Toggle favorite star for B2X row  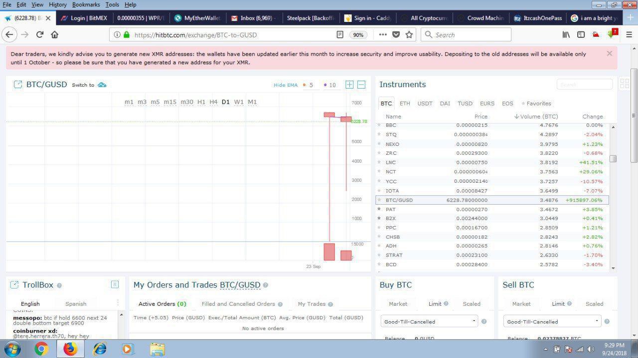coord(379,219)
